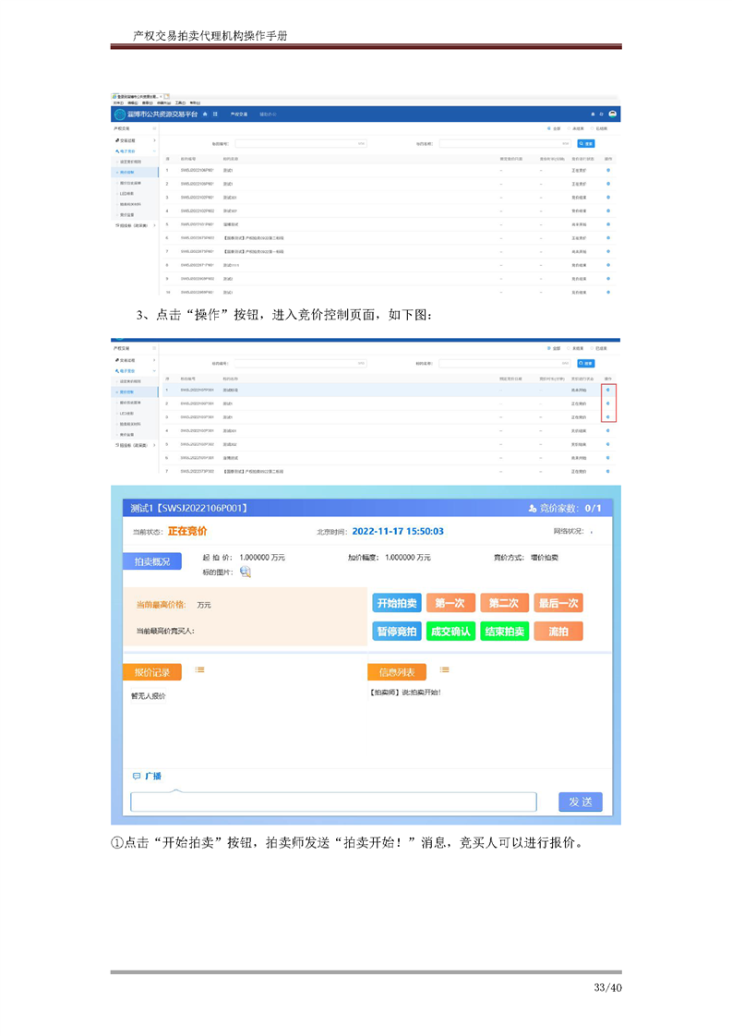Click the user avatar in top platform header
Viewport: 732px width, 1036px height.
coord(612,114)
